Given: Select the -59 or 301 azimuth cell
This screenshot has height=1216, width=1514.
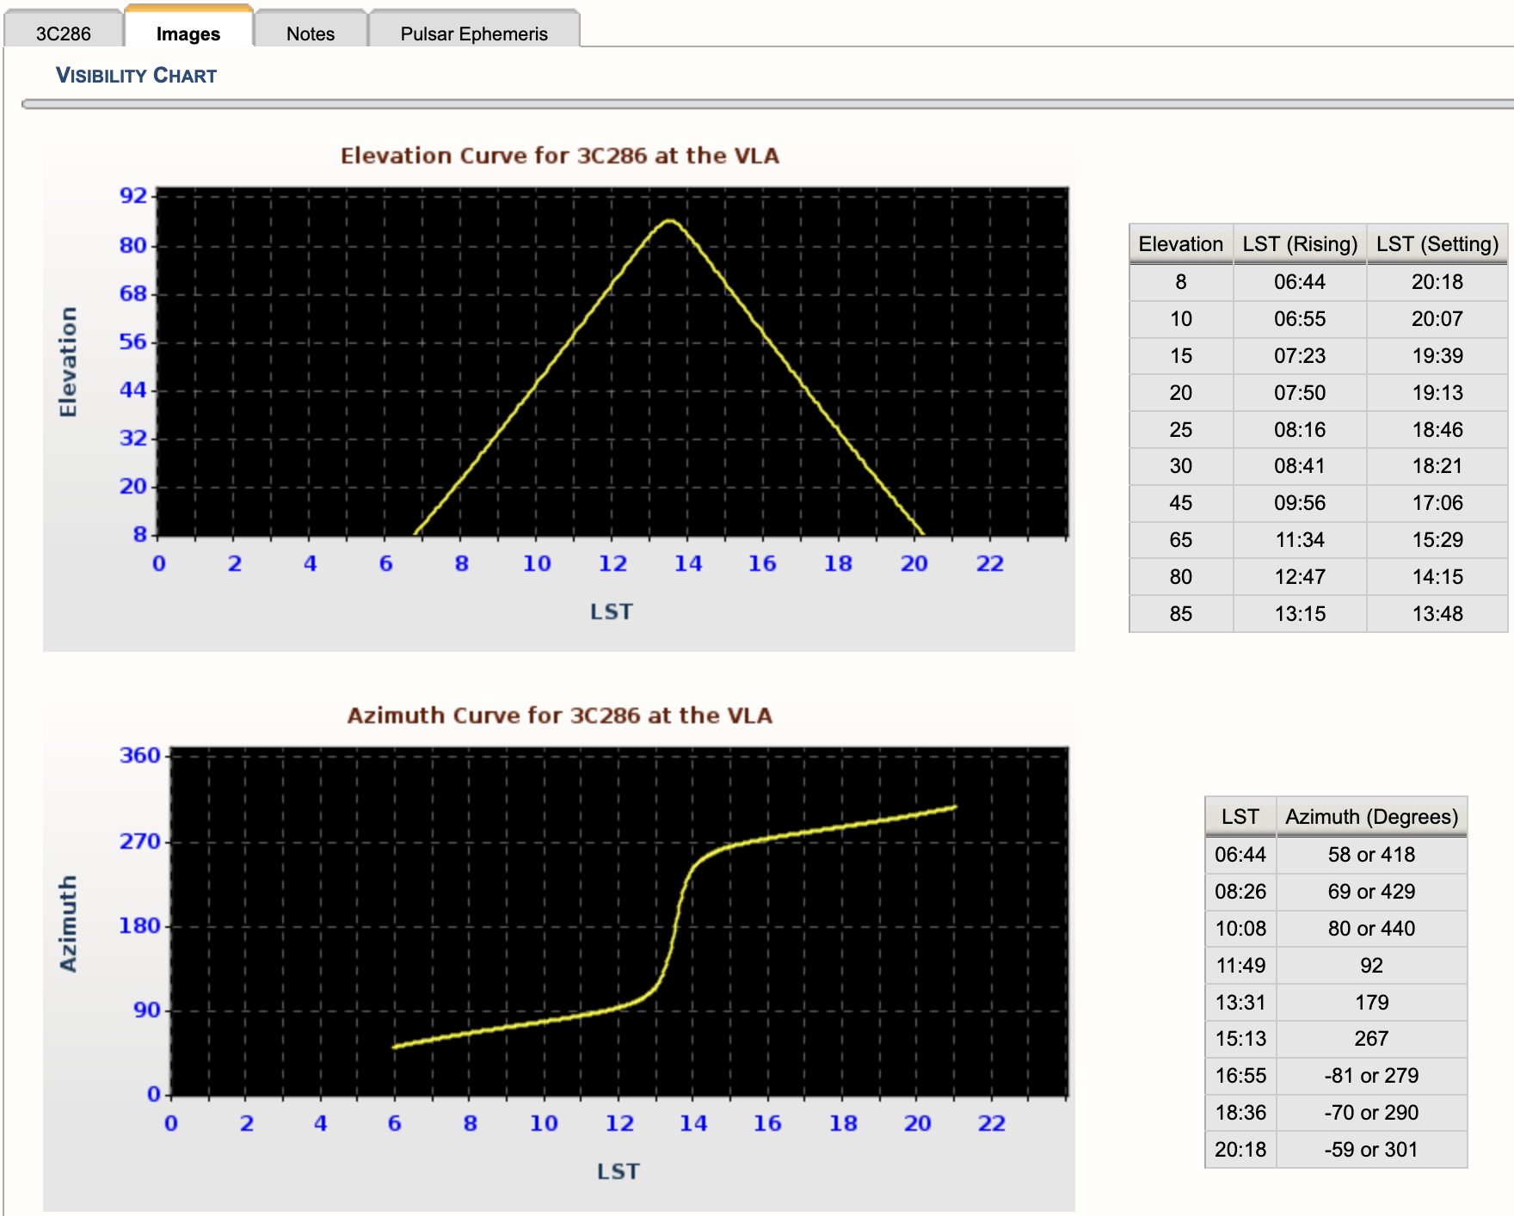Looking at the screenshot, I should [1371, 1150].
